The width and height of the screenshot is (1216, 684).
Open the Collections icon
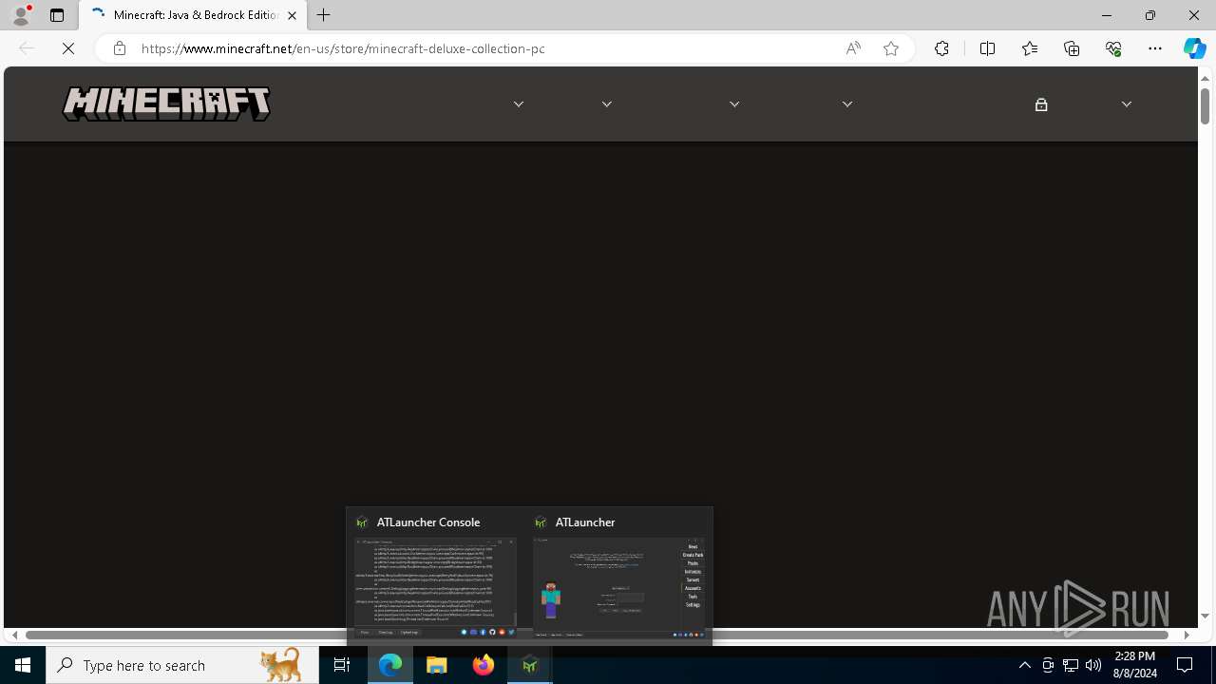[1072, 48]
